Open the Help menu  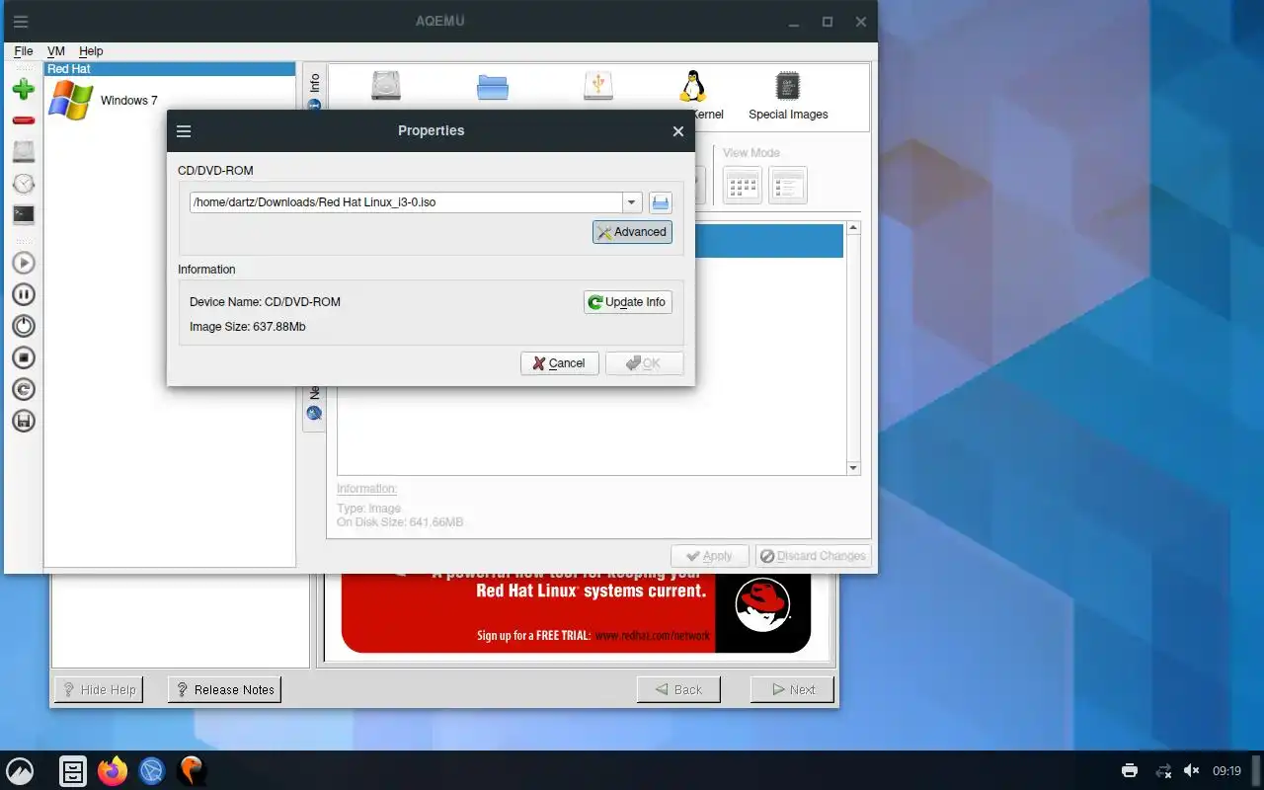(91, 51)
